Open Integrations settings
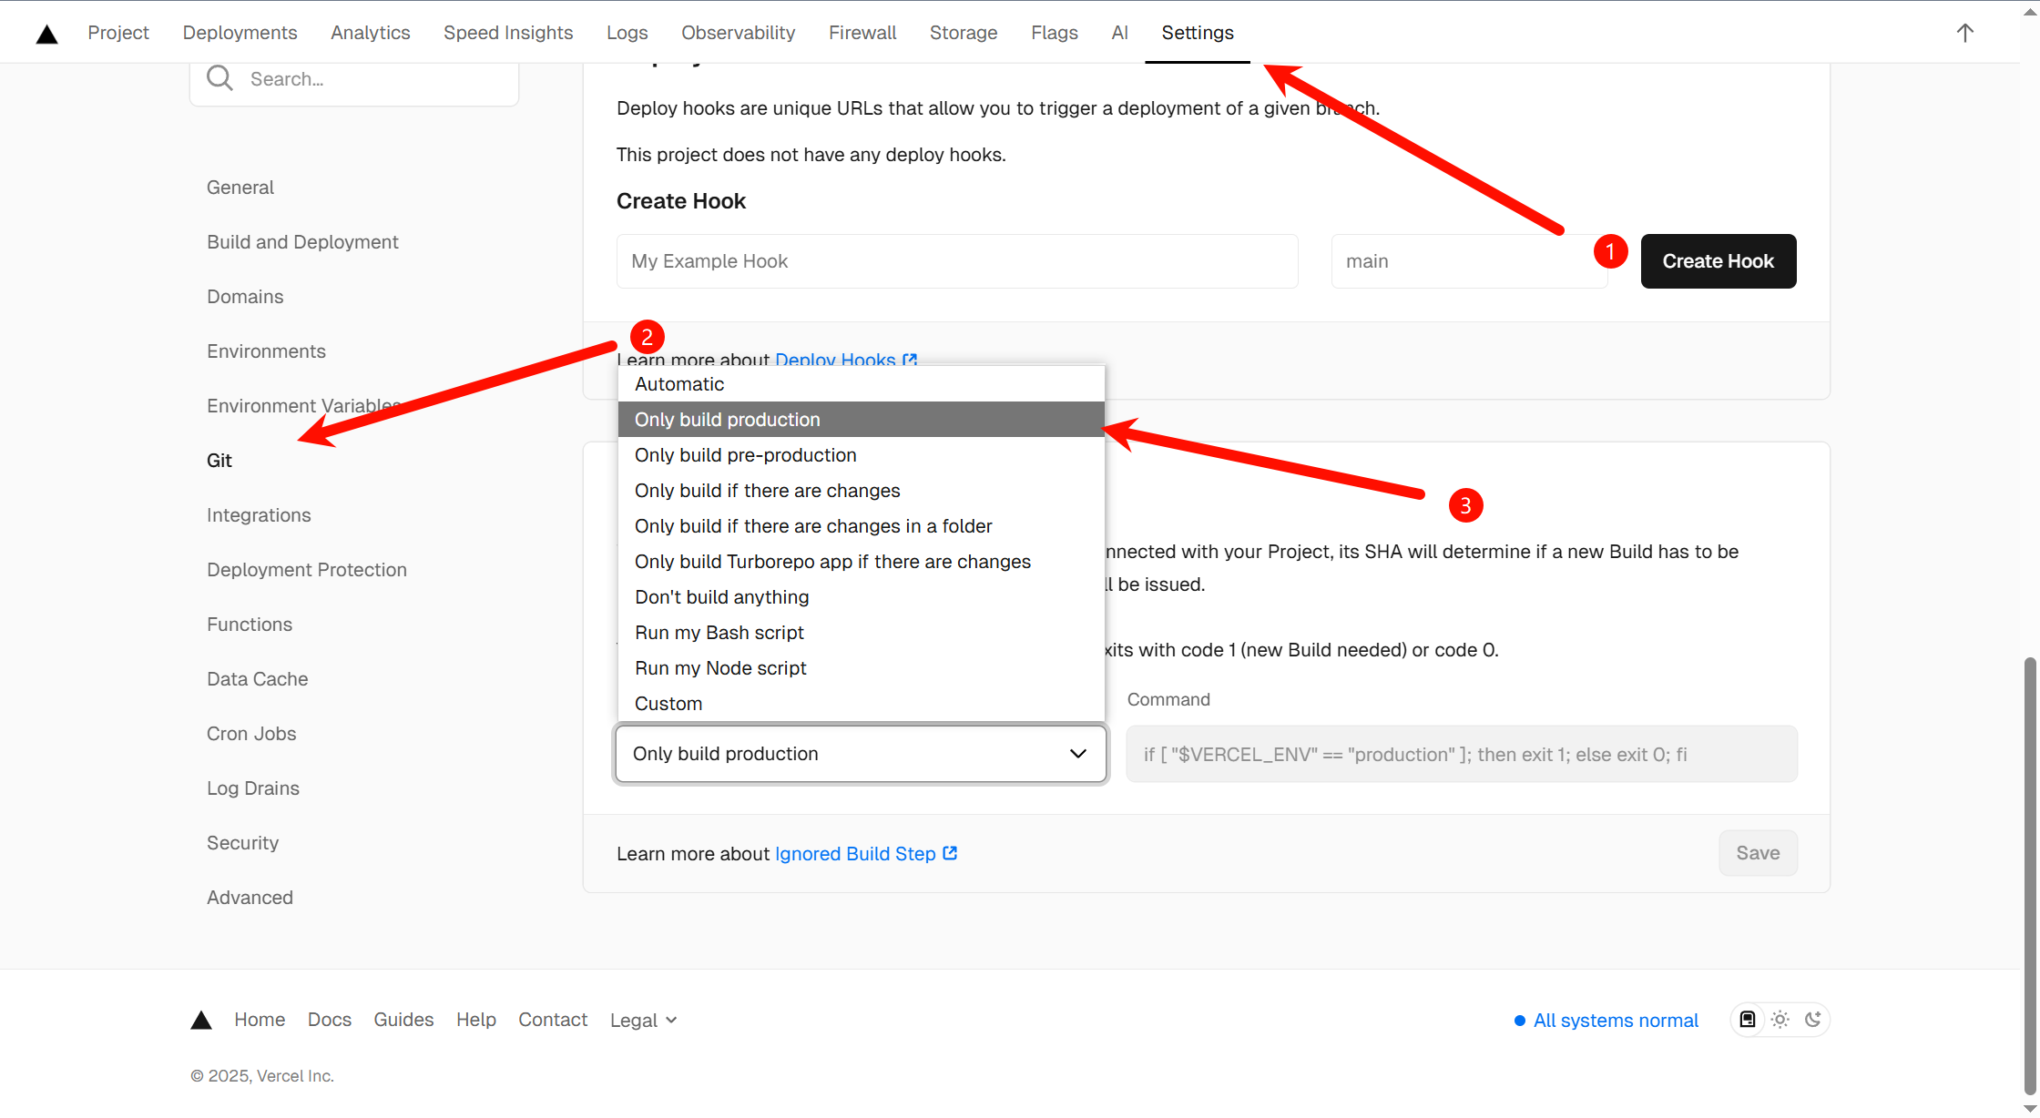This screenshot has width=2040, height=1118. (x=259, y=515)
